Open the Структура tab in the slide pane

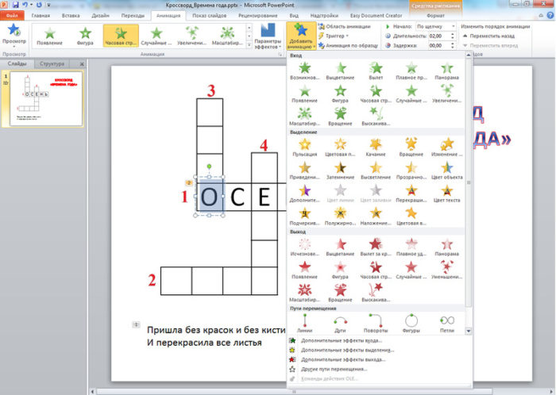pos(49,63)
